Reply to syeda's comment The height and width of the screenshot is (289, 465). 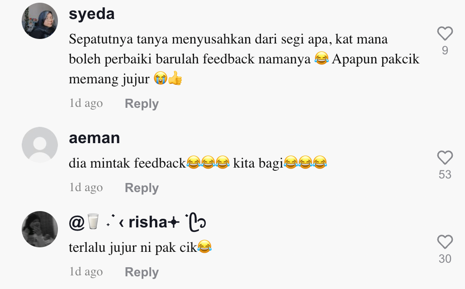point(142,104)
